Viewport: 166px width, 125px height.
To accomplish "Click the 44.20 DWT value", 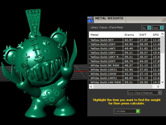I will 144,61.
